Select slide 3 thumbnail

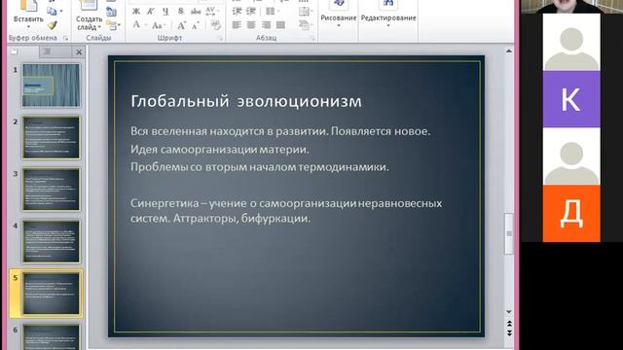[x=51, y=190]
